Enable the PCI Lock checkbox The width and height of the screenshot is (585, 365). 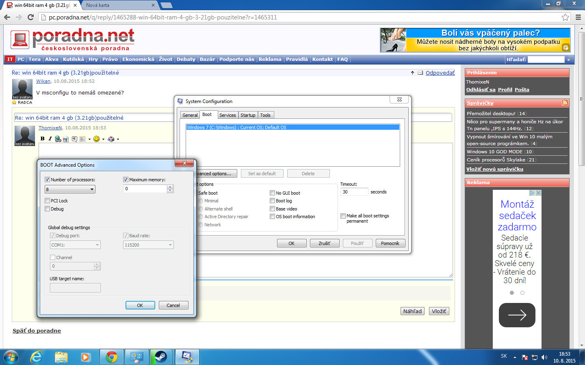(48, 201)
